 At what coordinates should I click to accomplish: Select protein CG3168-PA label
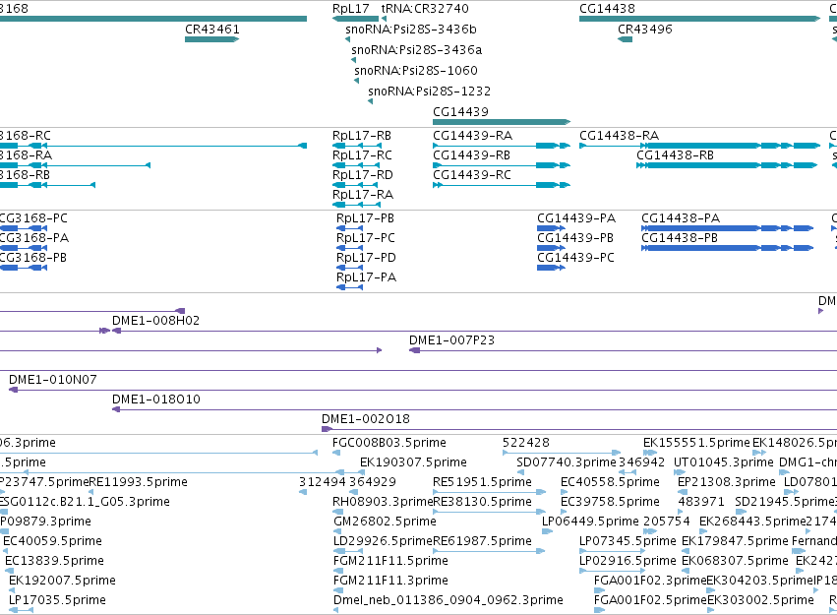[33, 238]
